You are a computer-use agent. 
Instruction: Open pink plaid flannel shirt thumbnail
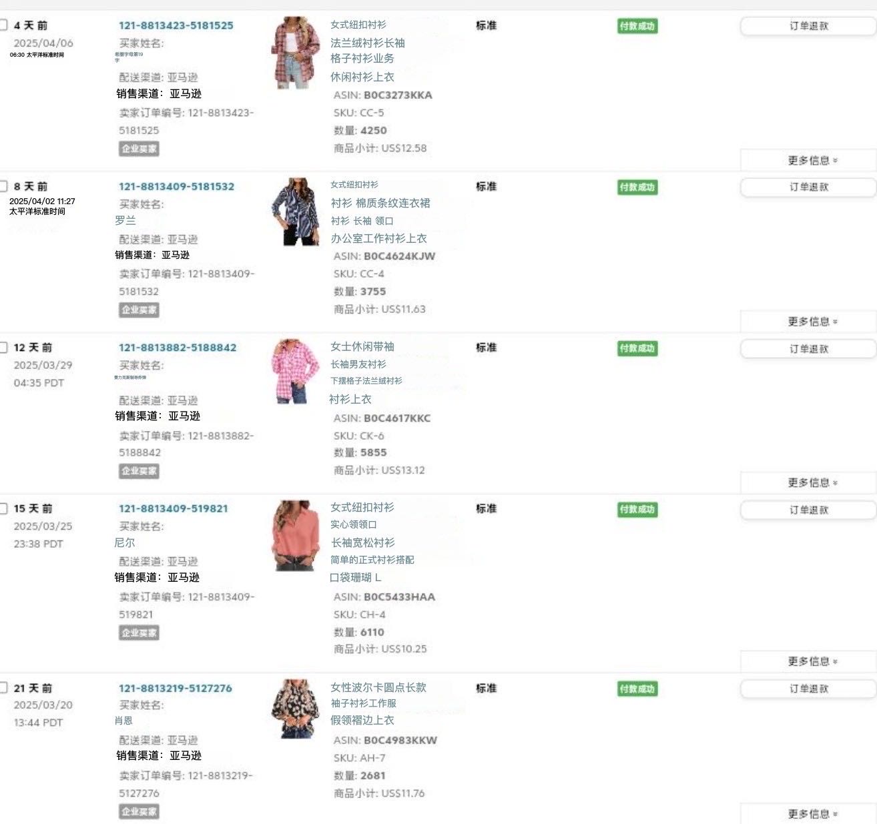point(296,53)
